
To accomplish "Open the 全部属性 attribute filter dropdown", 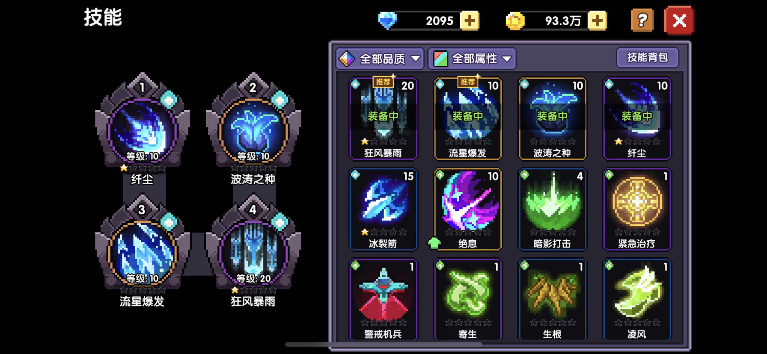I will pyautogui.click(x=472, y=59).
